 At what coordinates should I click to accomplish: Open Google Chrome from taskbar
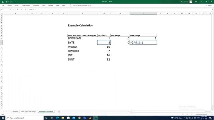(x=79, y=118)
